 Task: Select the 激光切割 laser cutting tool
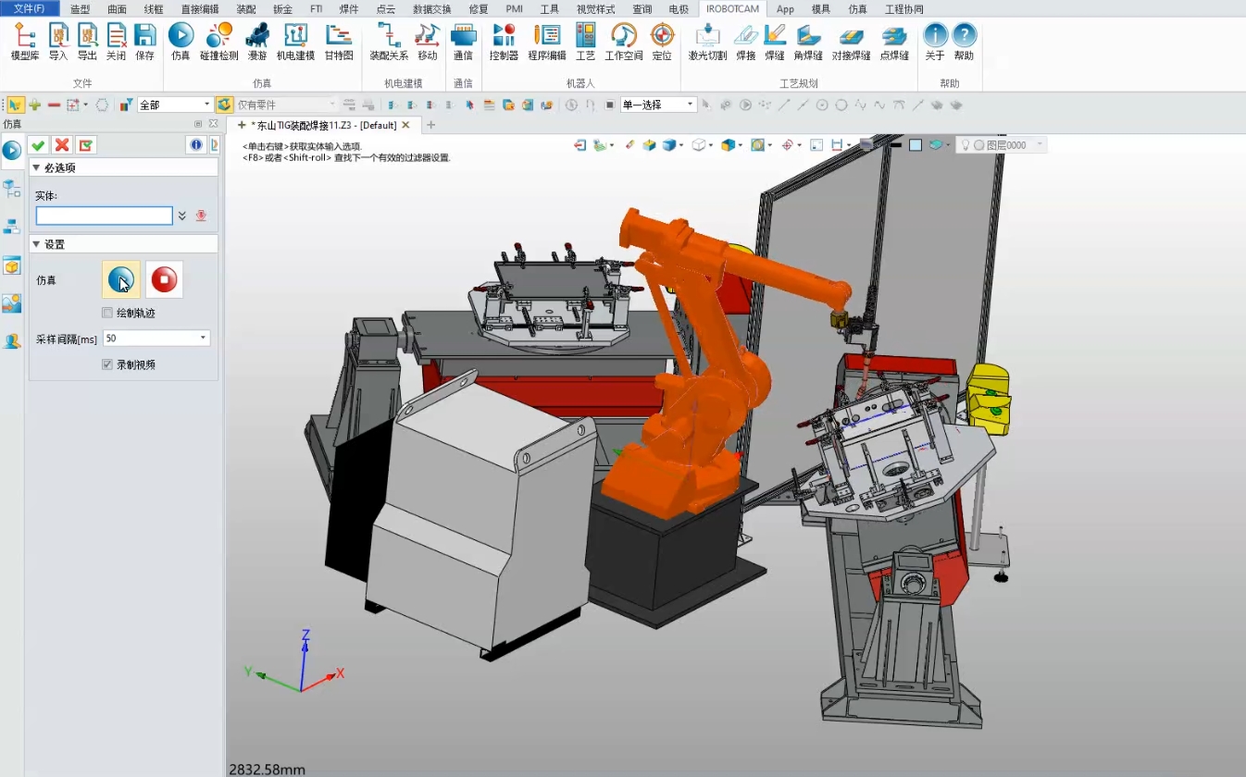click(707, 42)
